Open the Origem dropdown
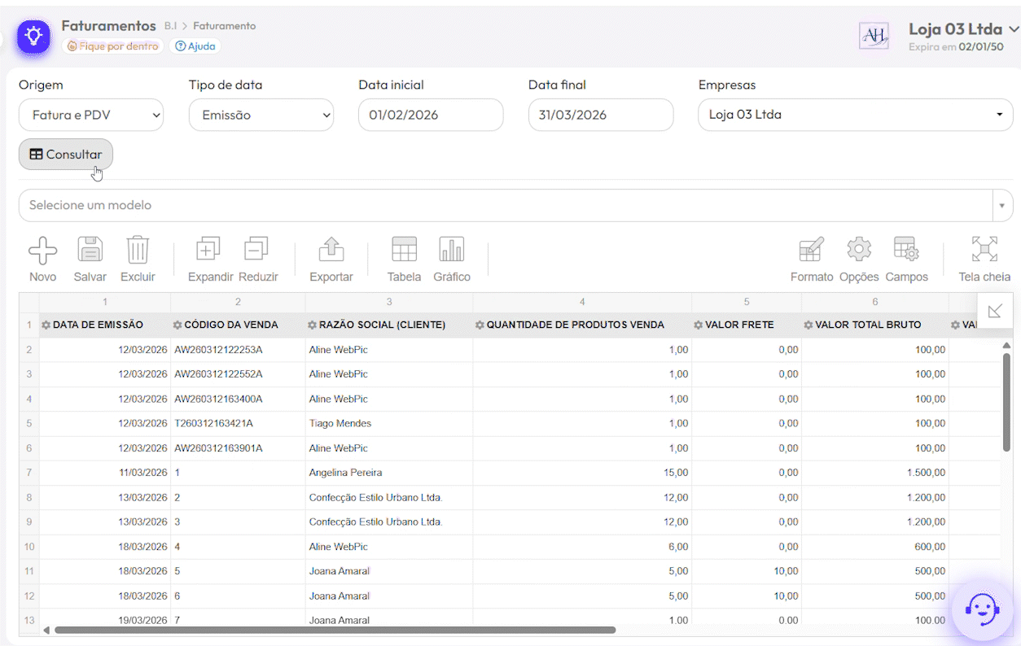Screen dimensions: 1021x646 91,116
